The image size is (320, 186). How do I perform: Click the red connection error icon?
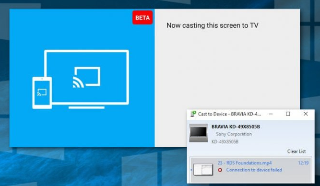pos(220,170)
